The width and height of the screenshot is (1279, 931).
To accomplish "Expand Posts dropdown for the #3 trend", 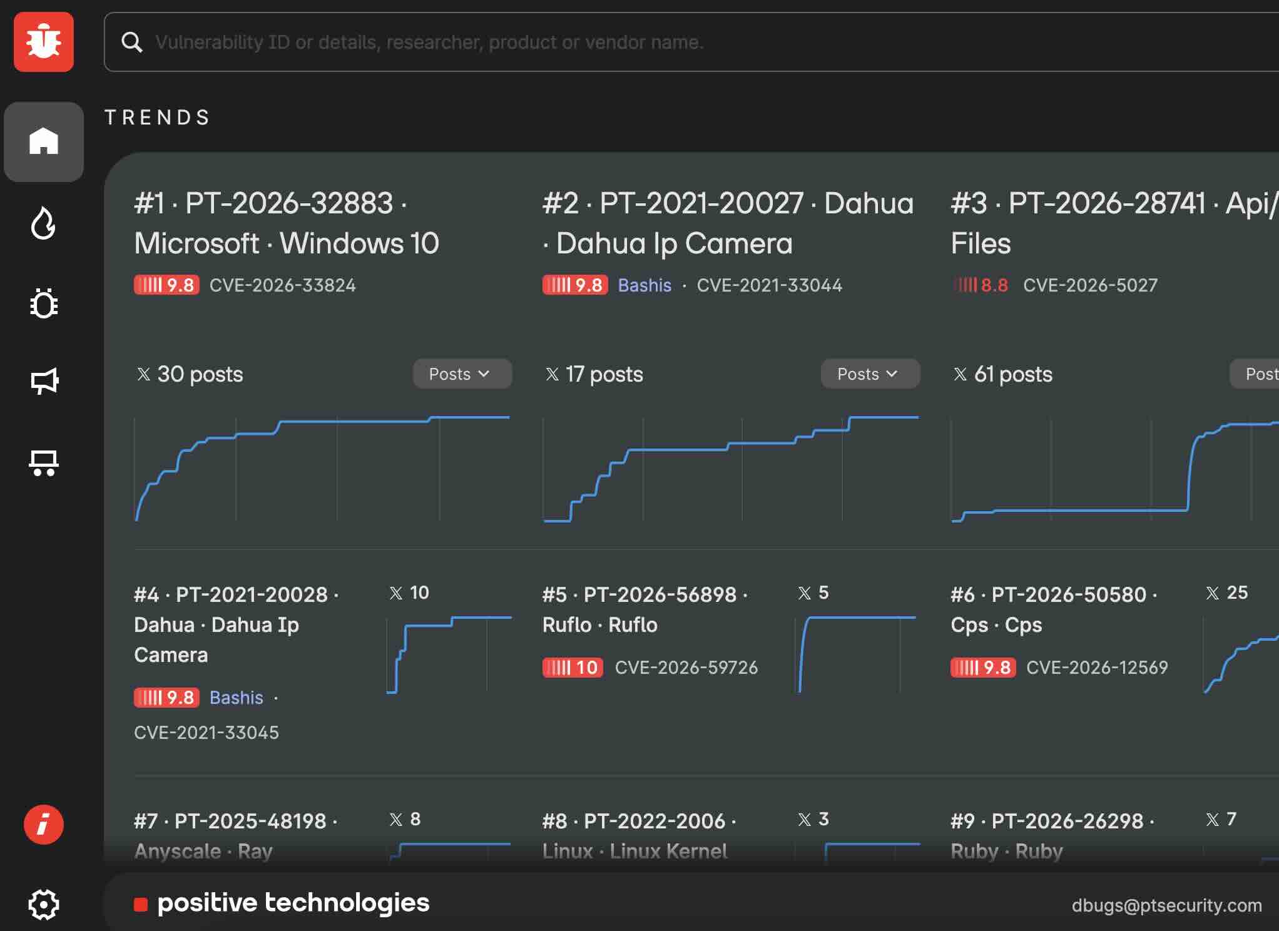I will (x=1255, y=374).
